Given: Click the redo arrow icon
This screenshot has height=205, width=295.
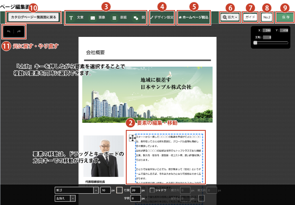Looking at the screenshot, I should pos(19,32).
